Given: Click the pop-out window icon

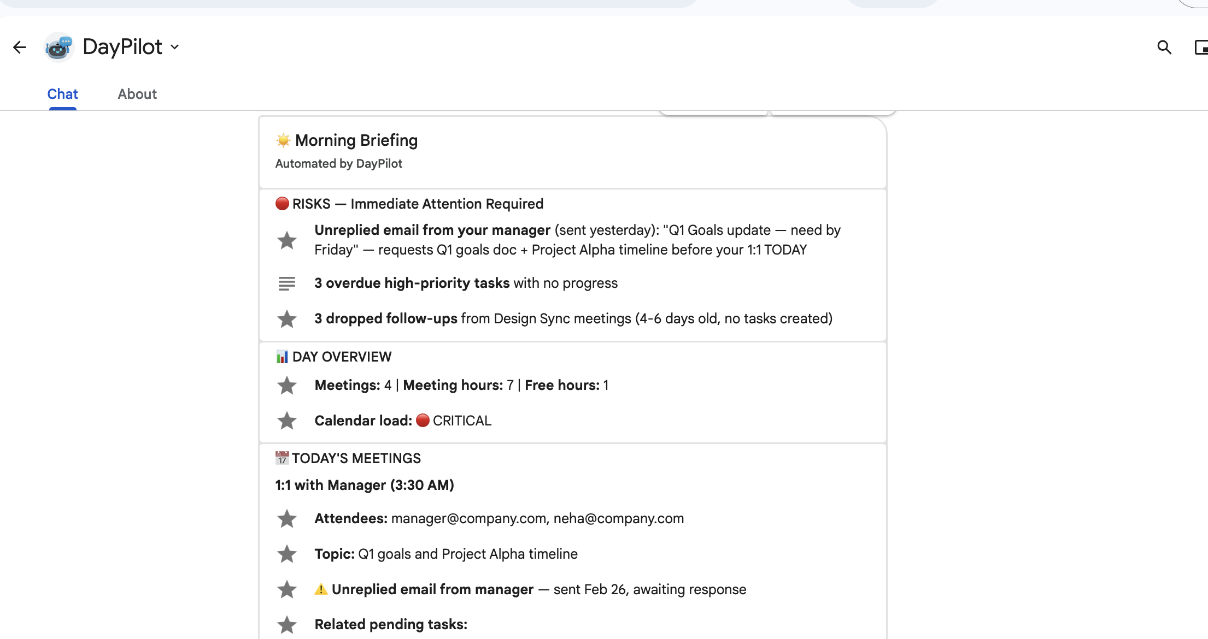Looking at the screenshot, I should click(1201, 48).
